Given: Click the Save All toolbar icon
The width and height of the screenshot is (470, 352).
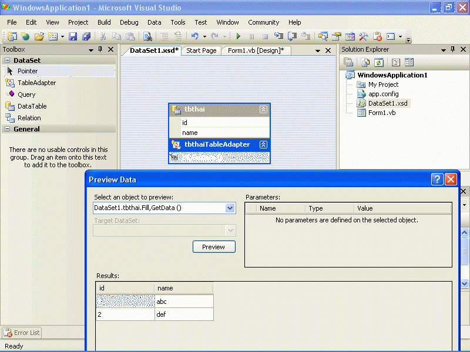Looking at the screenshot, I should pyautogui.click(x=86, y=36).
